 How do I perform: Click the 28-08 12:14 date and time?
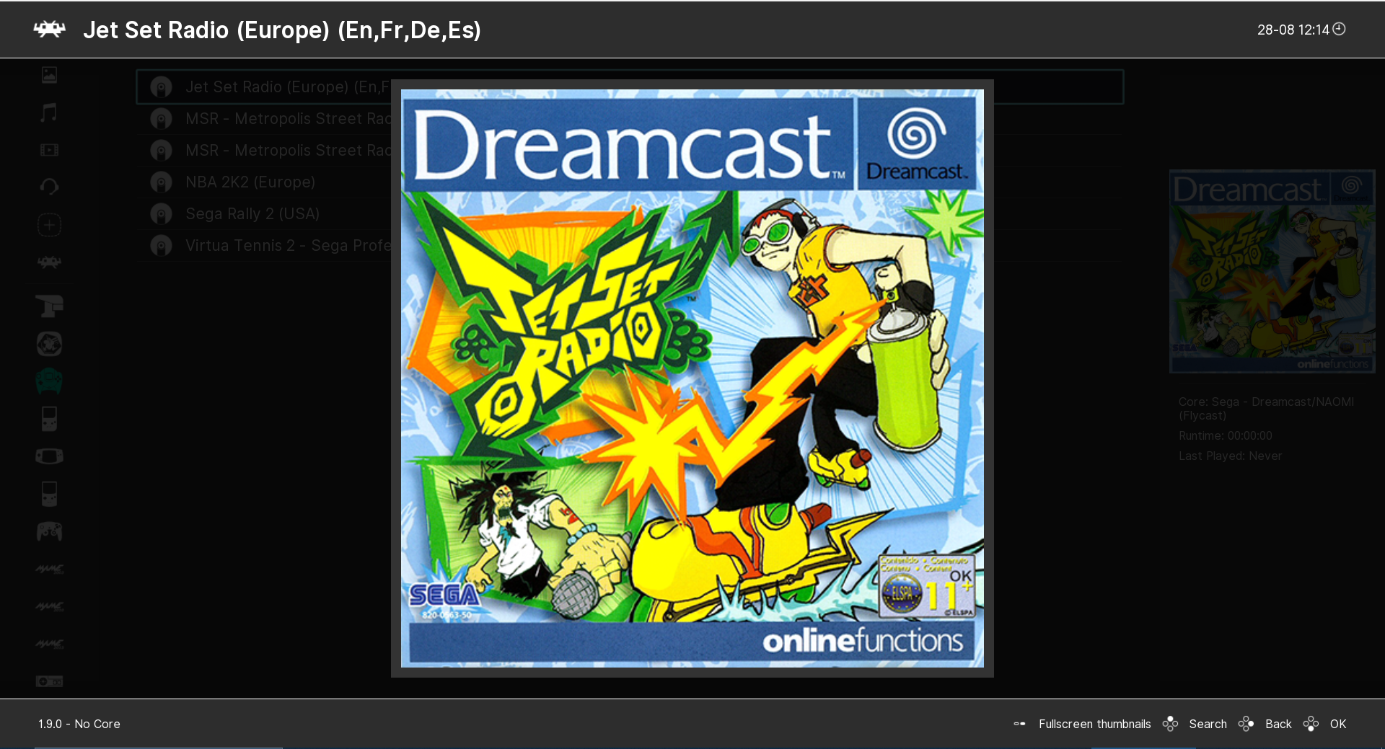point(1293,30)
